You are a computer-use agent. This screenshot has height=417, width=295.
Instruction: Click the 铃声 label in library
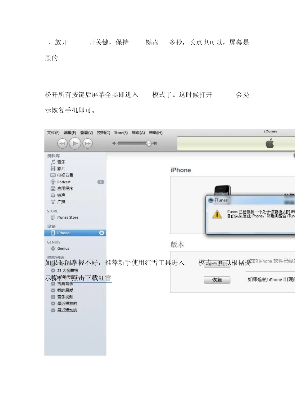pos(61,195)
